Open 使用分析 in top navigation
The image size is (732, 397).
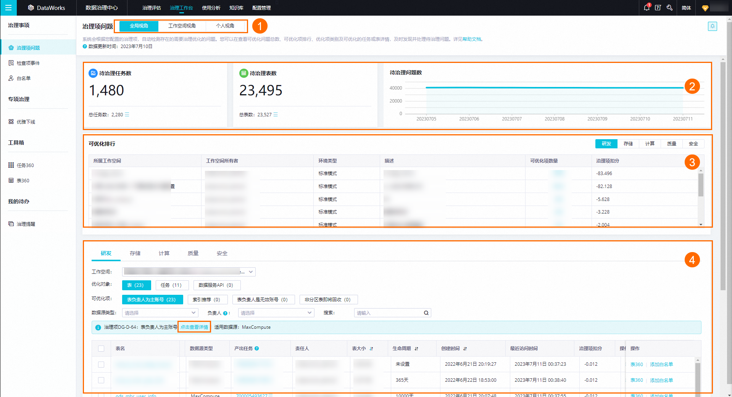(x=211, y=8)
